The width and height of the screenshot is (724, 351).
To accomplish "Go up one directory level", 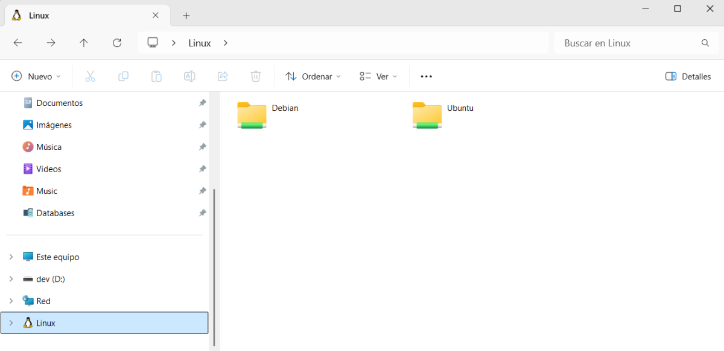I will coord(84,43).
